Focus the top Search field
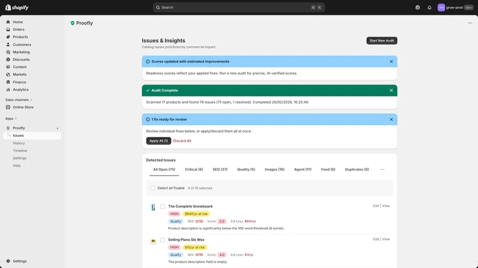Screen dimensions: 478x268 click(238, 7)
